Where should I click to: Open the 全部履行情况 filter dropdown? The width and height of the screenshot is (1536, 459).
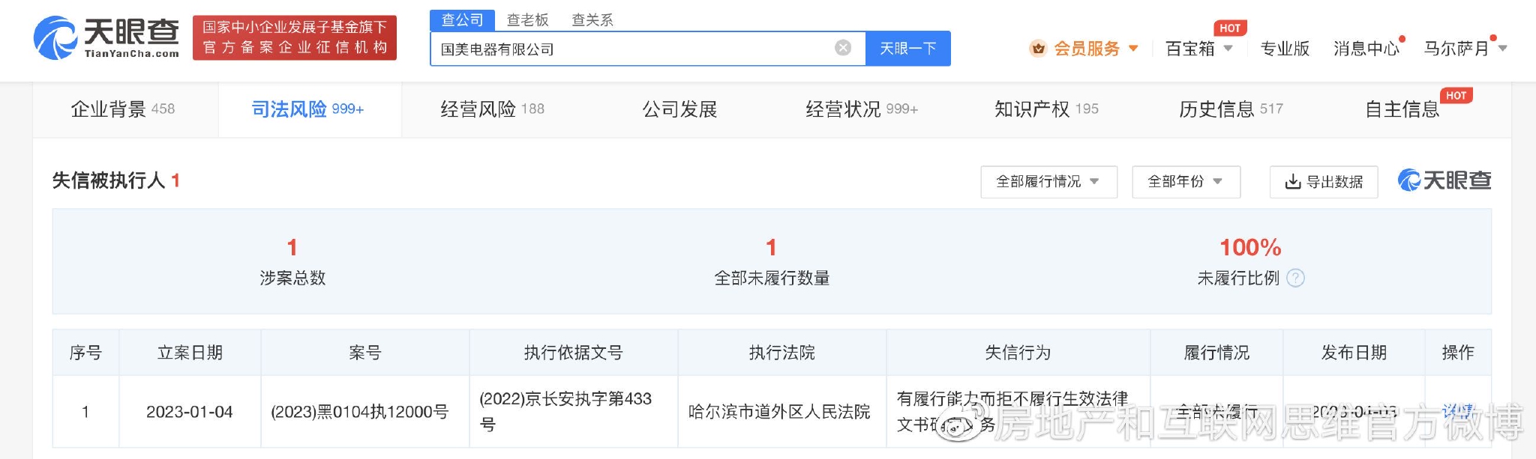click(x=1048, y=182)
